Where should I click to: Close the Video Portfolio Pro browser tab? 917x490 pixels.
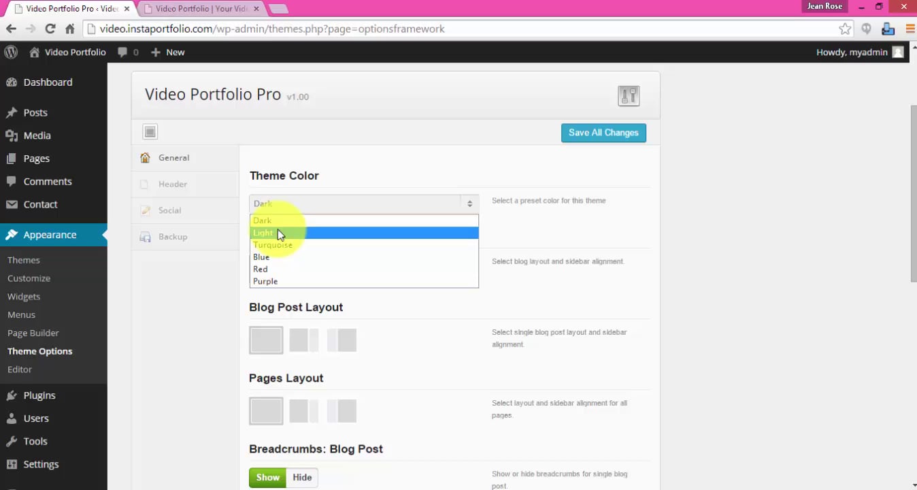pyautogui.click(x=127, y=9)
